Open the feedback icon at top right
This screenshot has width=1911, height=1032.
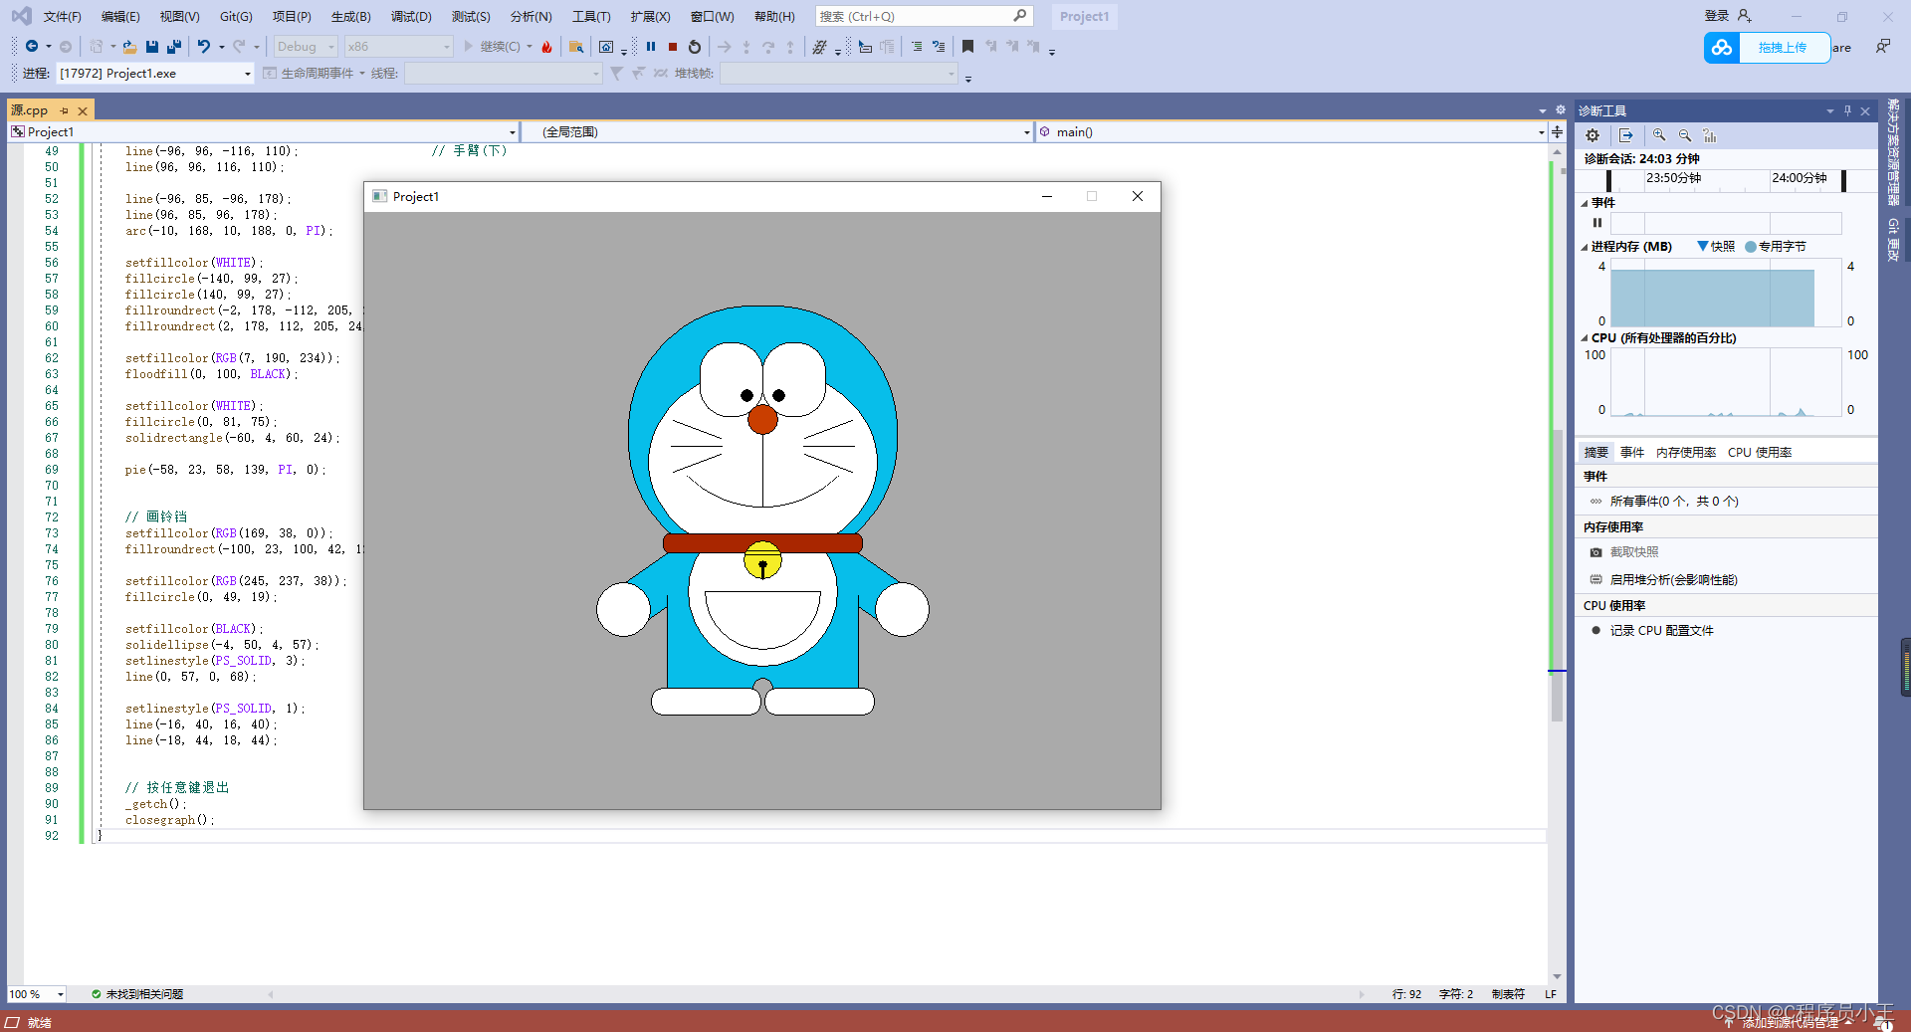tap(1883, 46)
